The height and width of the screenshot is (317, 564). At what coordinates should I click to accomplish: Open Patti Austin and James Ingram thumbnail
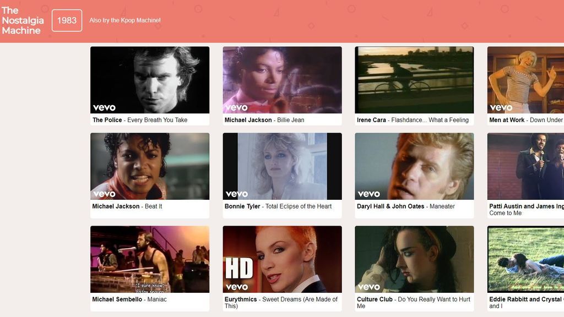coord(525,166)
